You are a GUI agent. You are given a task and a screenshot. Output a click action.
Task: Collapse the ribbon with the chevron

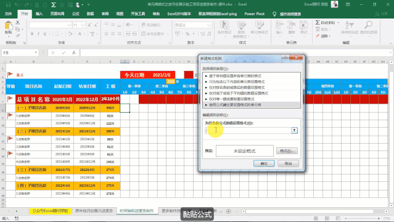(390, 43)
